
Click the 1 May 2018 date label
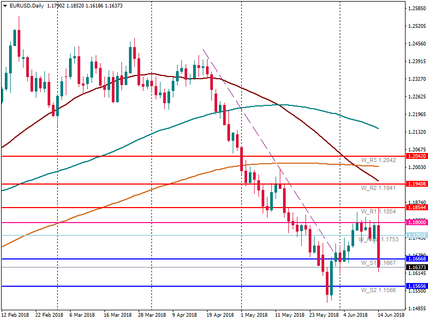254,315
